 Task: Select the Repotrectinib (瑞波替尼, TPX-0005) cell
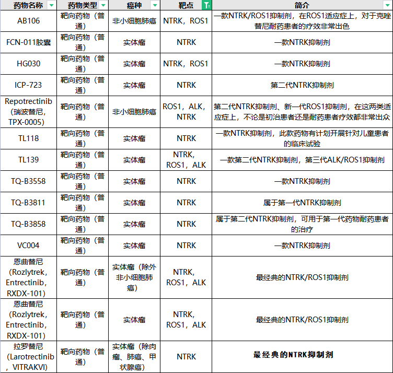pyautogui.click(x=28, y=112)
